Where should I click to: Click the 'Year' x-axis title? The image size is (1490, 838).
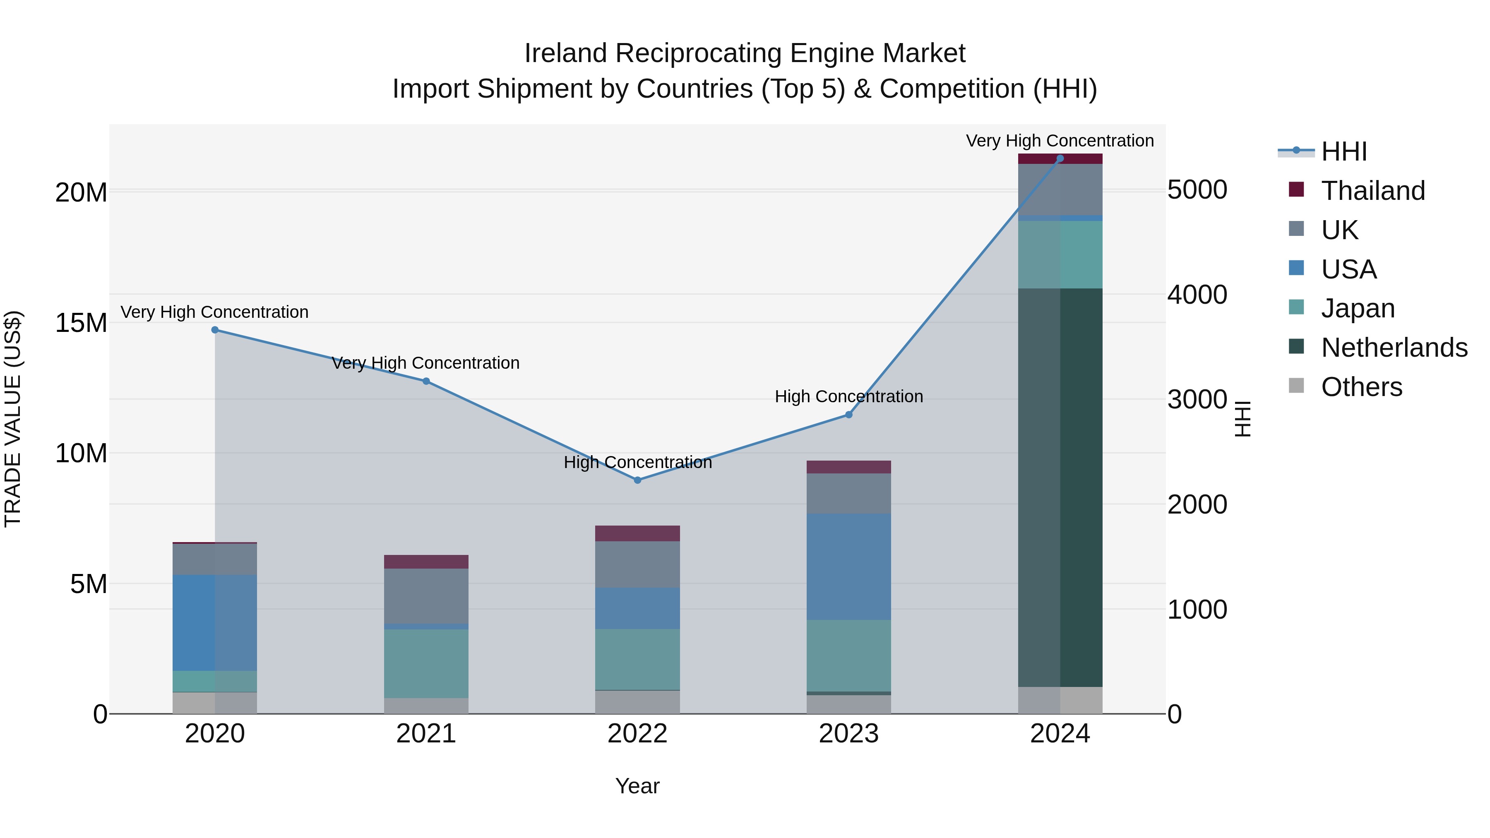pos(637,786)
